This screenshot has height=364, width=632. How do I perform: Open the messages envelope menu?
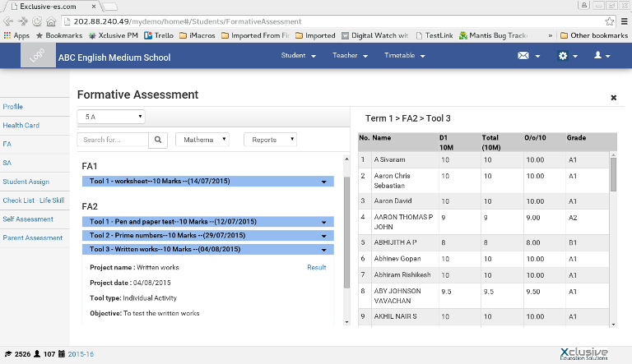point(527,56)
